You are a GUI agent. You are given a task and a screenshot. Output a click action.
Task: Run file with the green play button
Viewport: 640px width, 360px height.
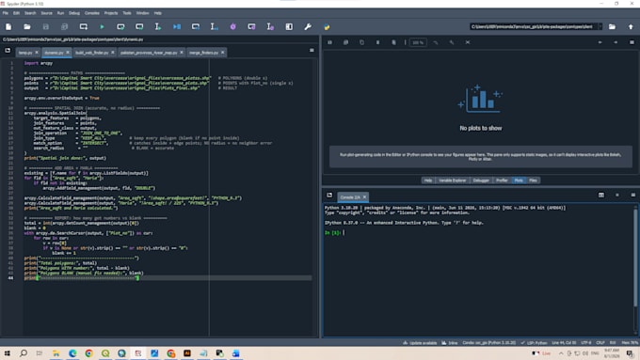click(x=102, y=27)
